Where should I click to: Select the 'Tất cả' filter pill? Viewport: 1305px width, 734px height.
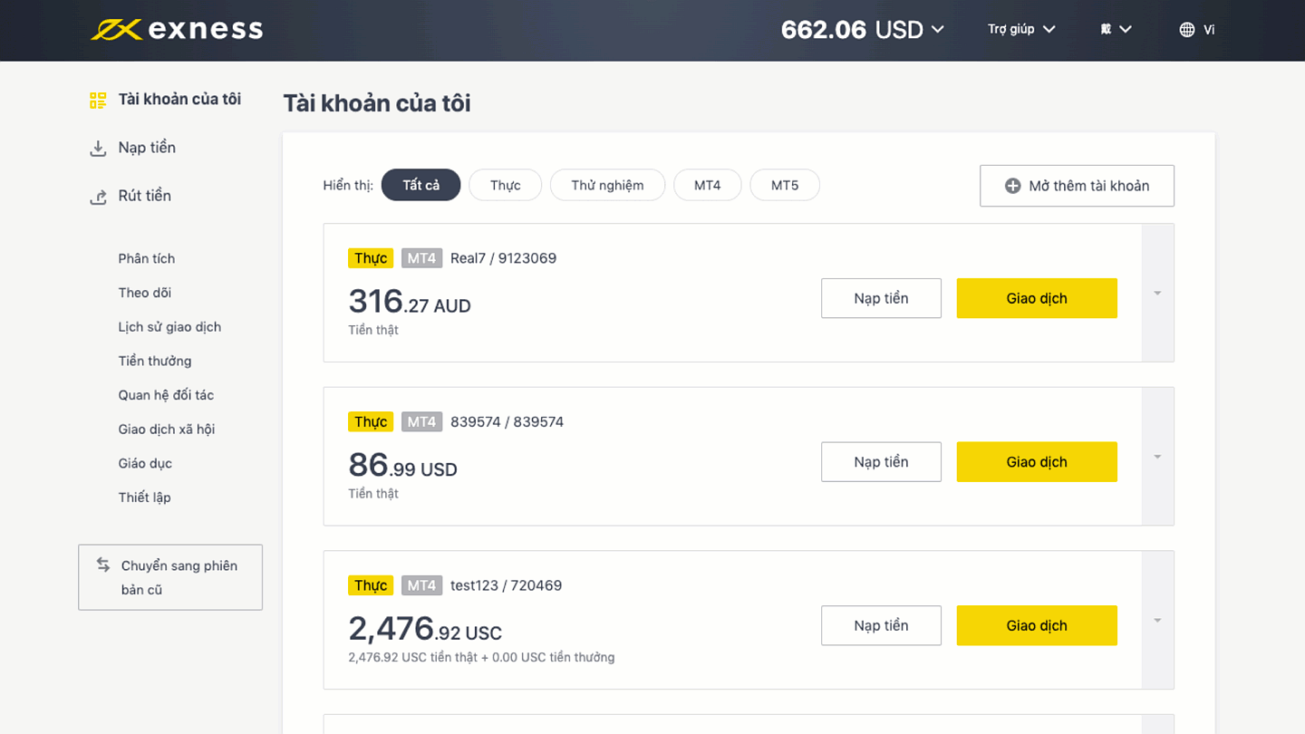click(x=420, y=185)
